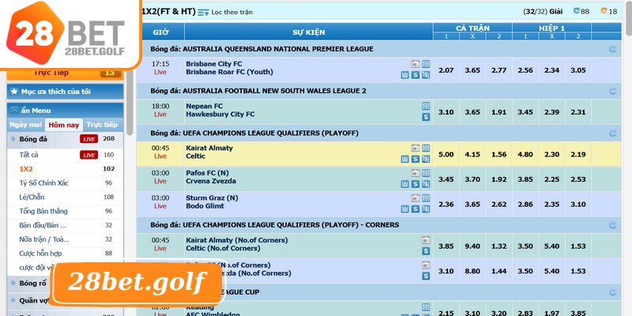Click the orange refresh counter showing 18
The image size is (632, 316).
coord(609,11)
